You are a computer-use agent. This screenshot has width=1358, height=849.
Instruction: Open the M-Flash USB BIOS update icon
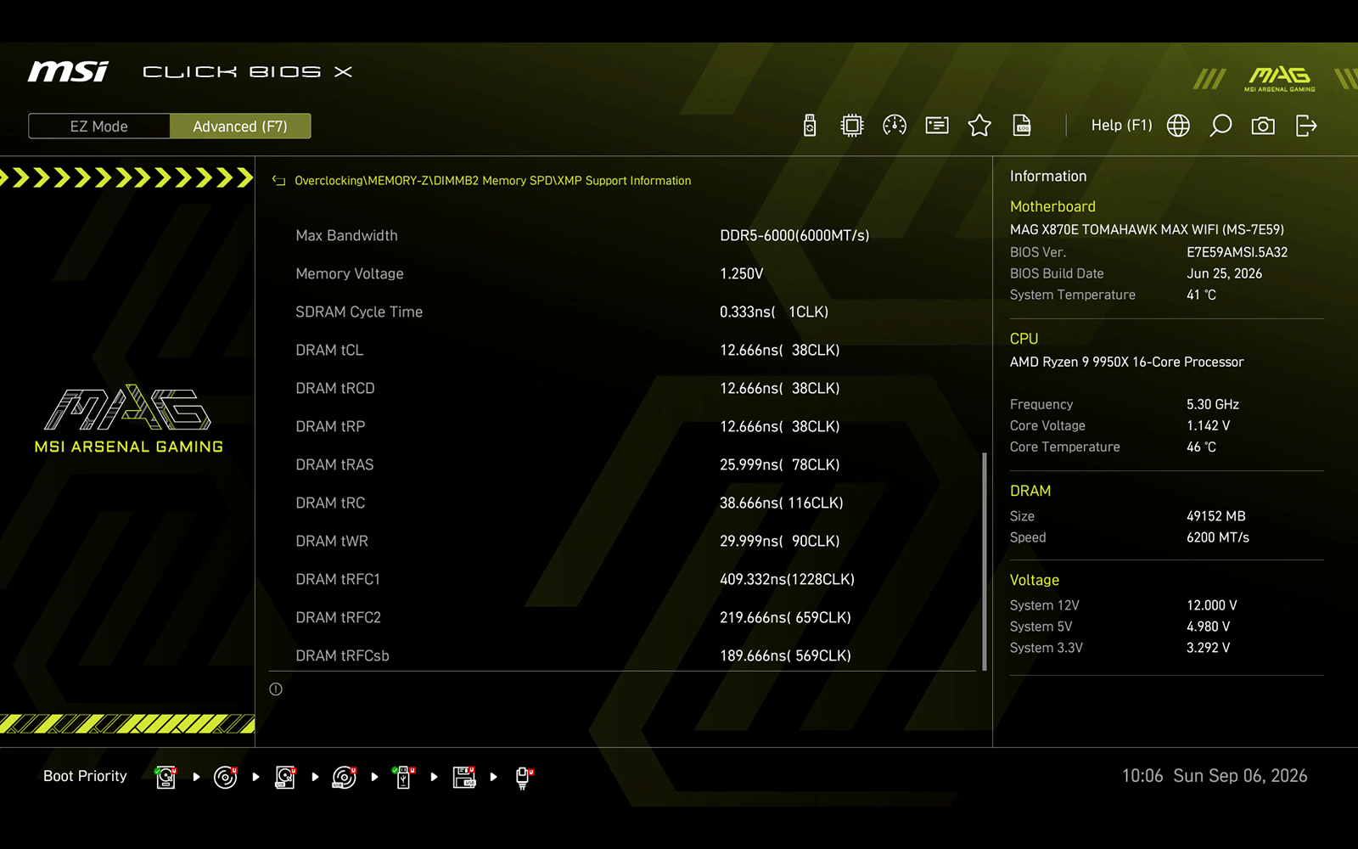coord(810,126)
